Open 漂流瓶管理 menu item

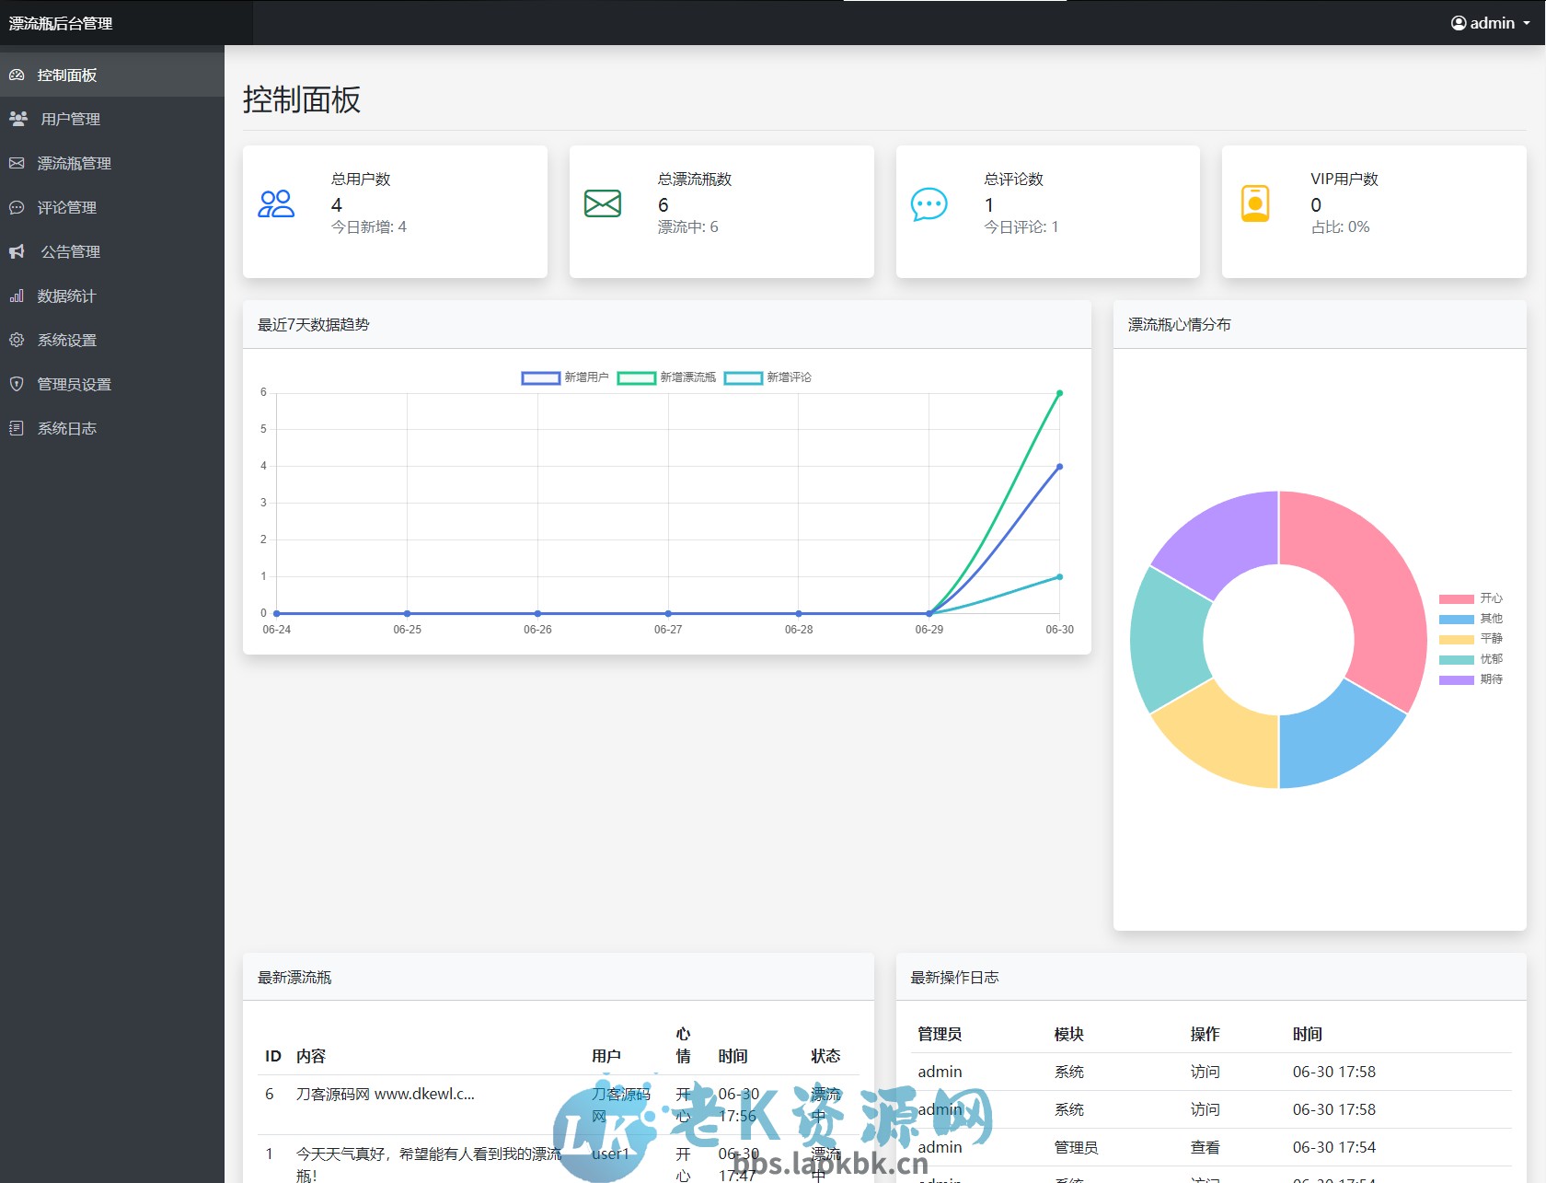[x=75, y=163]
